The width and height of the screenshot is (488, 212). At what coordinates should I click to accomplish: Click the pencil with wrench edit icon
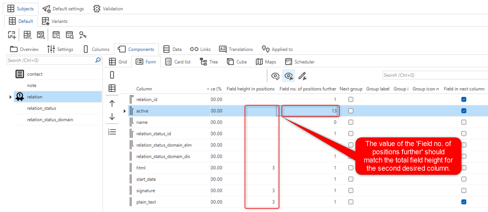pyautogui.click(x=302, y=76)
